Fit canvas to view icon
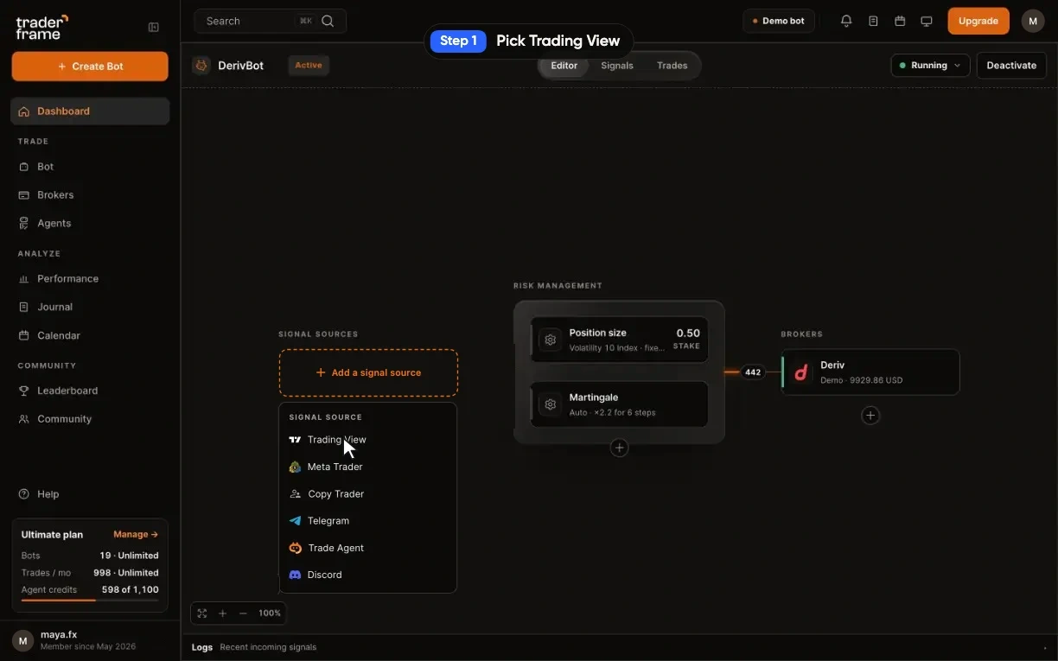 (x=202, y=613)
